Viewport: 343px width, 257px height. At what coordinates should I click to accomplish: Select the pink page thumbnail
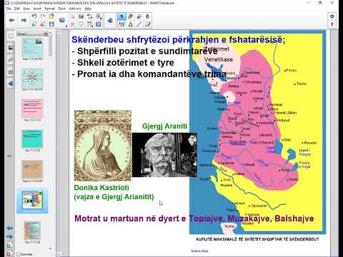pyautogui.click(x=32, y=109)
